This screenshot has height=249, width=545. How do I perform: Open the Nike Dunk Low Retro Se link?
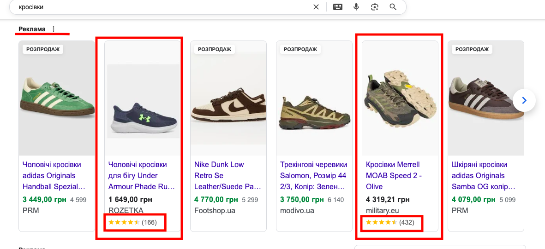tap(228, 175)
